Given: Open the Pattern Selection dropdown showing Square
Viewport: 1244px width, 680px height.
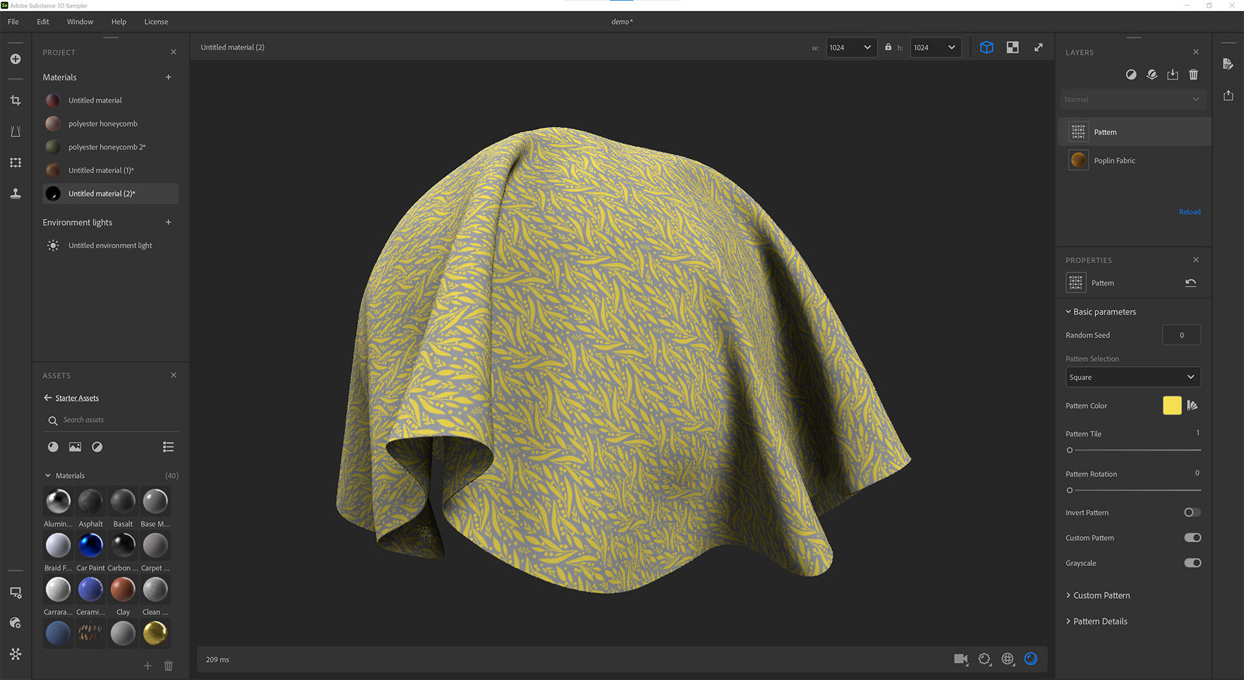Looking at the screenshot, I should (x=1133, y=377).
